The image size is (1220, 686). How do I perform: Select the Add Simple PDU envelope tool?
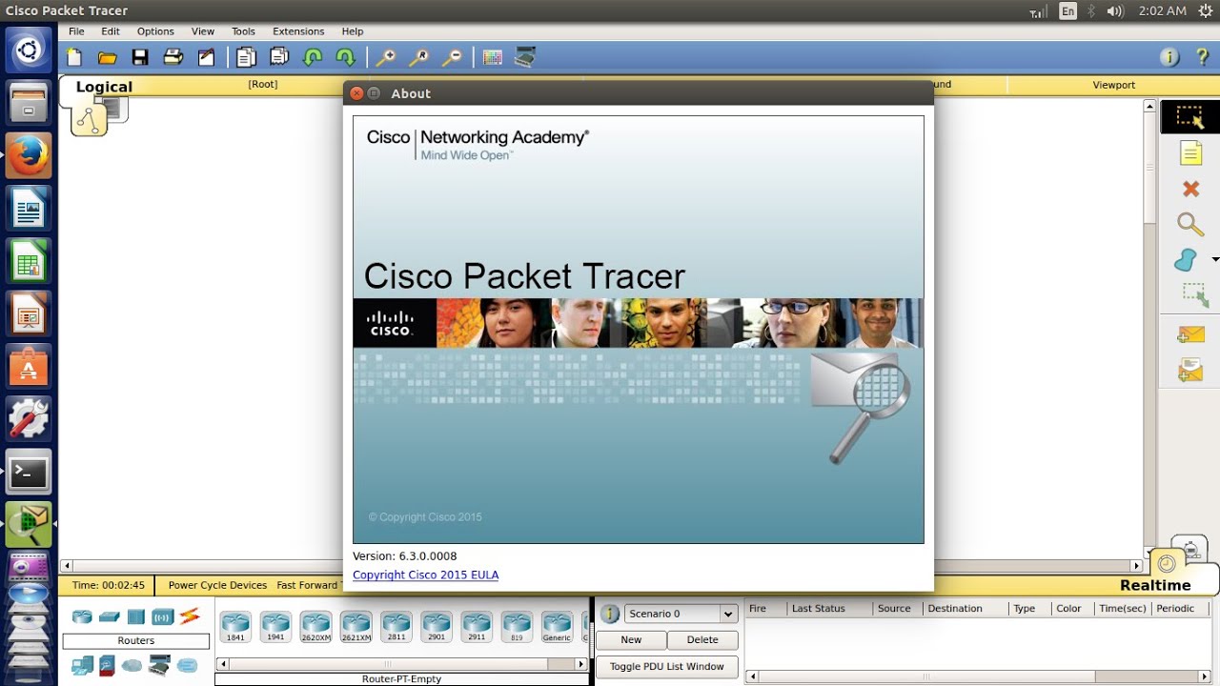point(1190,334)
